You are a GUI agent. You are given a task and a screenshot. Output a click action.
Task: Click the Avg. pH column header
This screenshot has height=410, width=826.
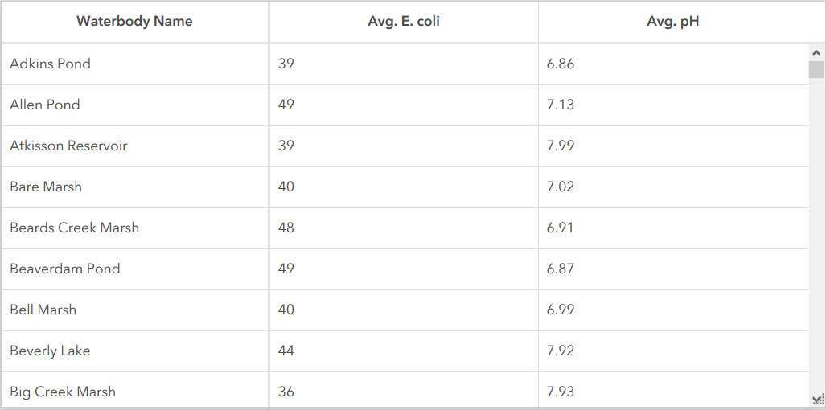tap(672, 22)
